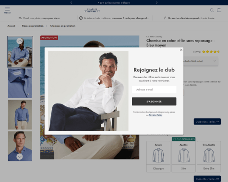Select the Ajustée Slim fit
The width and height of the screenshot is (228, 182).
183,157
